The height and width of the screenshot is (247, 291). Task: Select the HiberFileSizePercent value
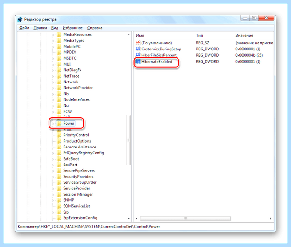point(159,55)
